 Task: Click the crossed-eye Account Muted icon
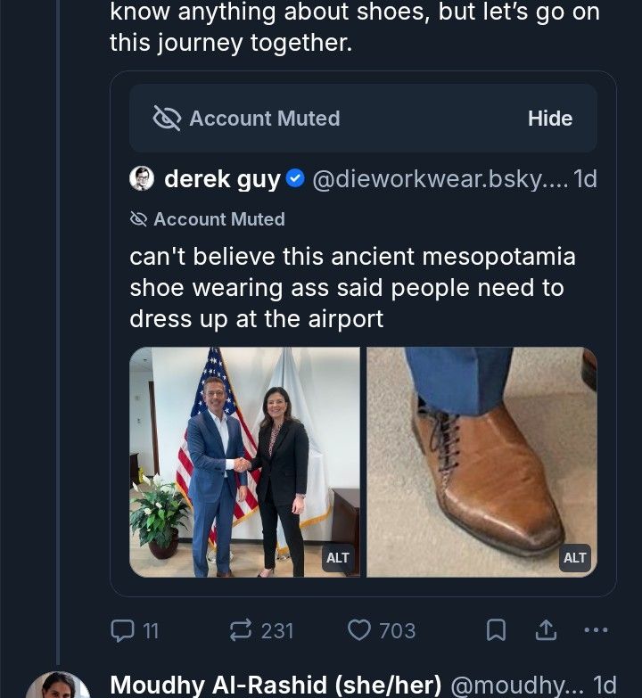coord(167,119)
